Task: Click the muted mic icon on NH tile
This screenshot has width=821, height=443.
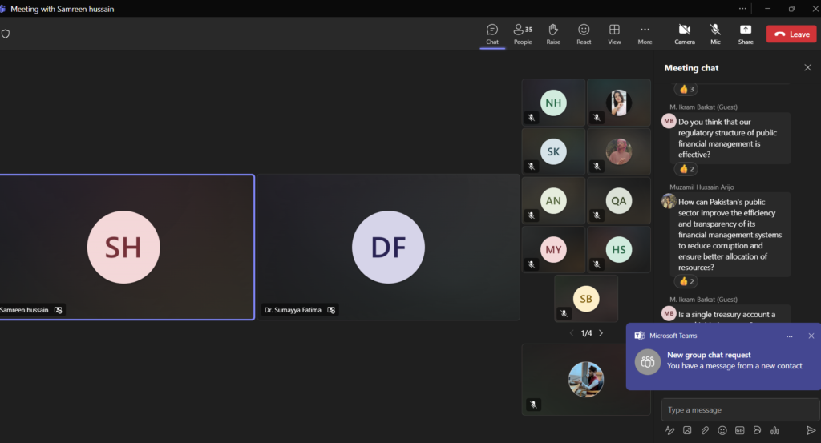Action: (x=531, y=118)
